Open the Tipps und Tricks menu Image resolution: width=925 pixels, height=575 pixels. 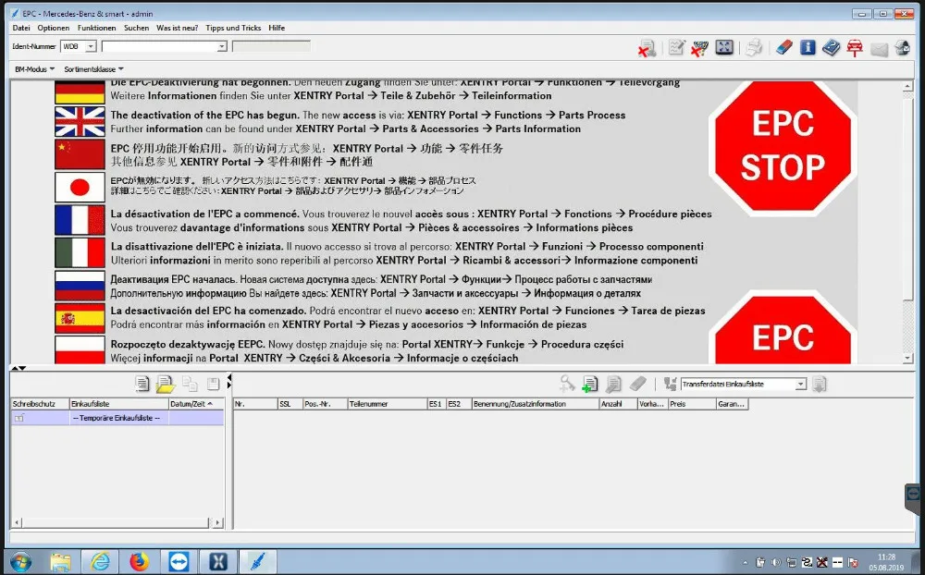pyautogui.click(x=233, y=28)
